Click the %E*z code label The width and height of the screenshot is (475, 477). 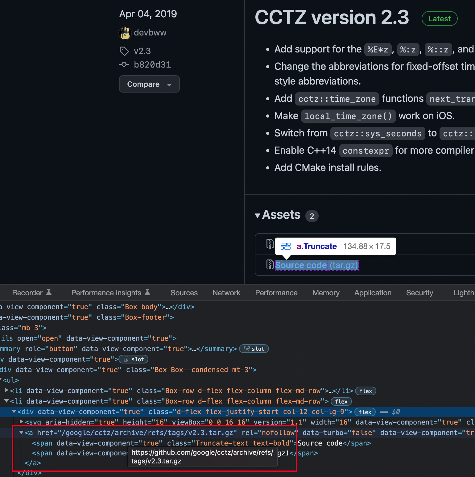click(x=378, y=49)
